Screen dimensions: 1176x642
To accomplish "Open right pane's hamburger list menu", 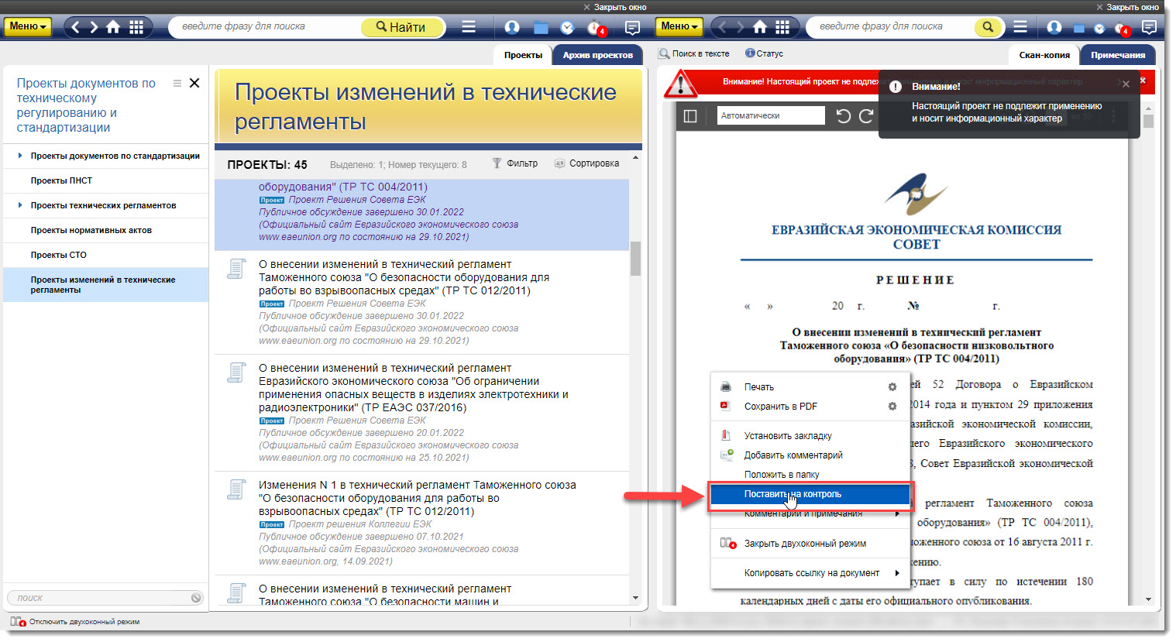I will 1020,26.
